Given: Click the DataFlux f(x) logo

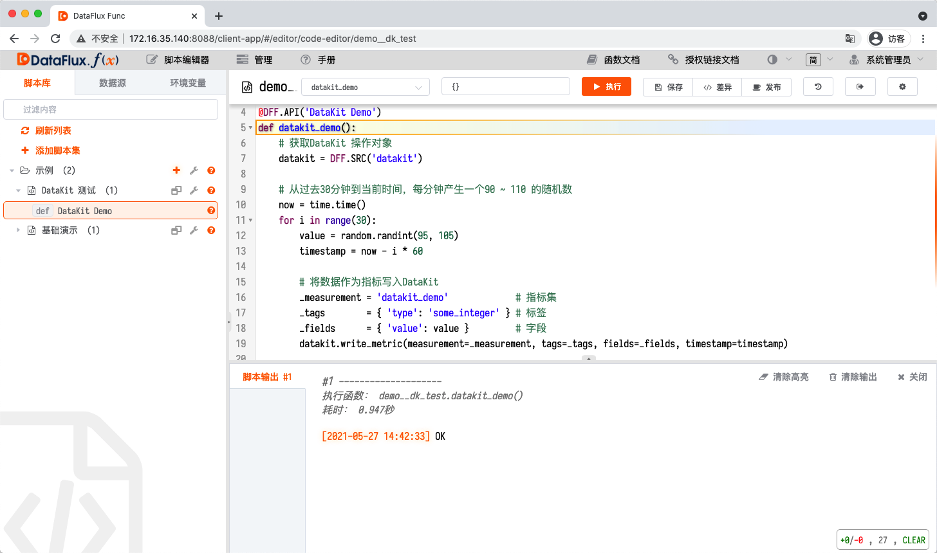Looking at the screenshot, I should [x=68, y=60].
